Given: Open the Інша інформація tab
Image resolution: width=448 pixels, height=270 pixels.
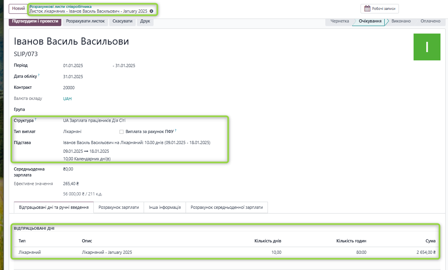Looking at the screenshot, I should [x=165, y=207].
